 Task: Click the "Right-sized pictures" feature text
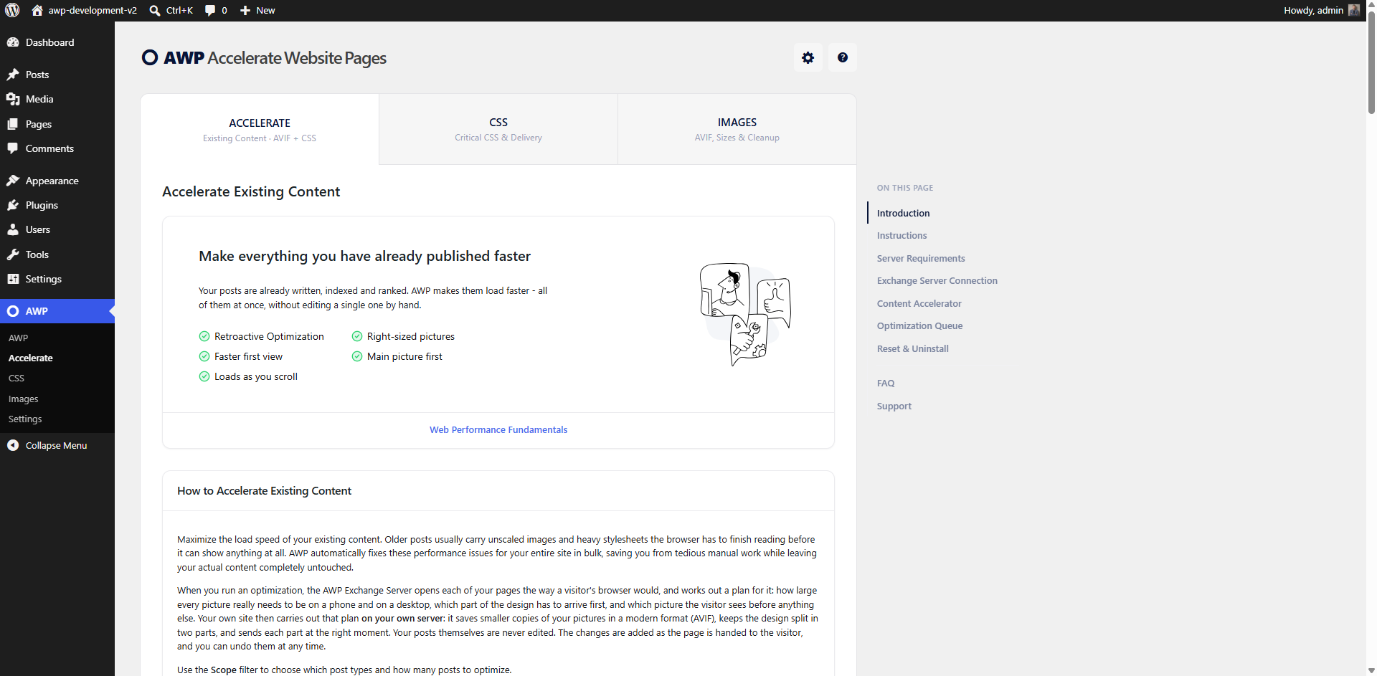[x=411, y=336]
